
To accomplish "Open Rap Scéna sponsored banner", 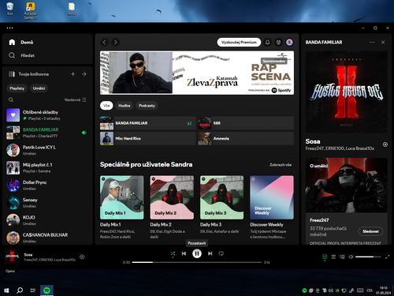I will (x=197, y=73).
